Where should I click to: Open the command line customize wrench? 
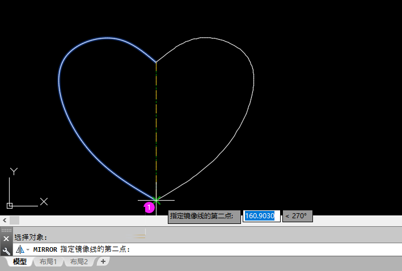(x=6, y=250)
